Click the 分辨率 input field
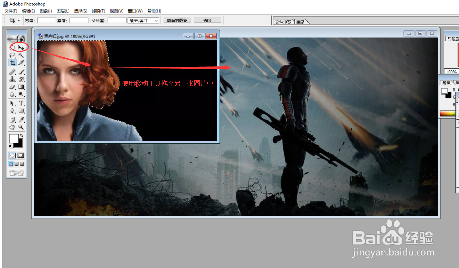 pyautogui.click(x=117, y=20)
